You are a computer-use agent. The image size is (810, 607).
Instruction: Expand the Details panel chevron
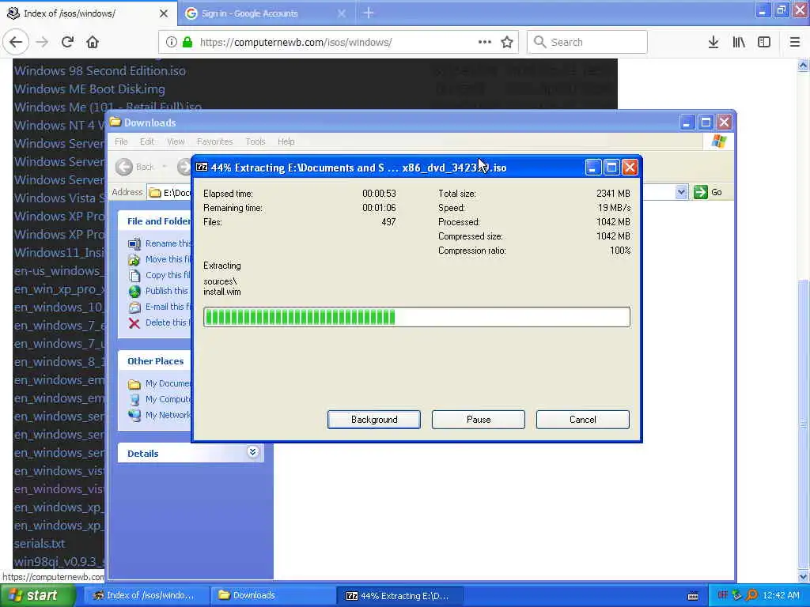[252, 452]
